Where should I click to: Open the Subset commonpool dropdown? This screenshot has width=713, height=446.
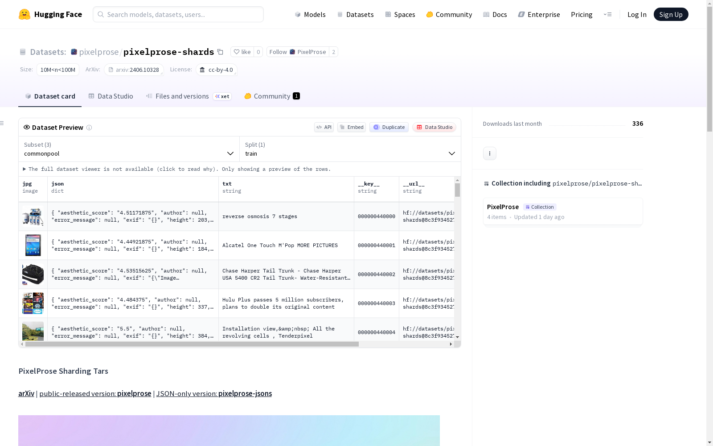tap(129, 149)
